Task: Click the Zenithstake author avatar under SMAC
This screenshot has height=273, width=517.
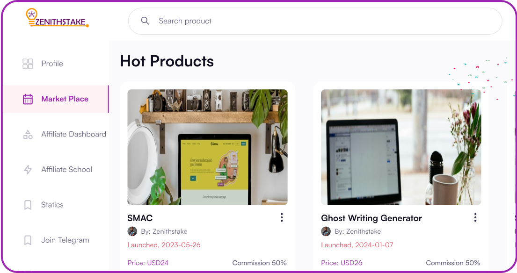Action: pos(132,231)
